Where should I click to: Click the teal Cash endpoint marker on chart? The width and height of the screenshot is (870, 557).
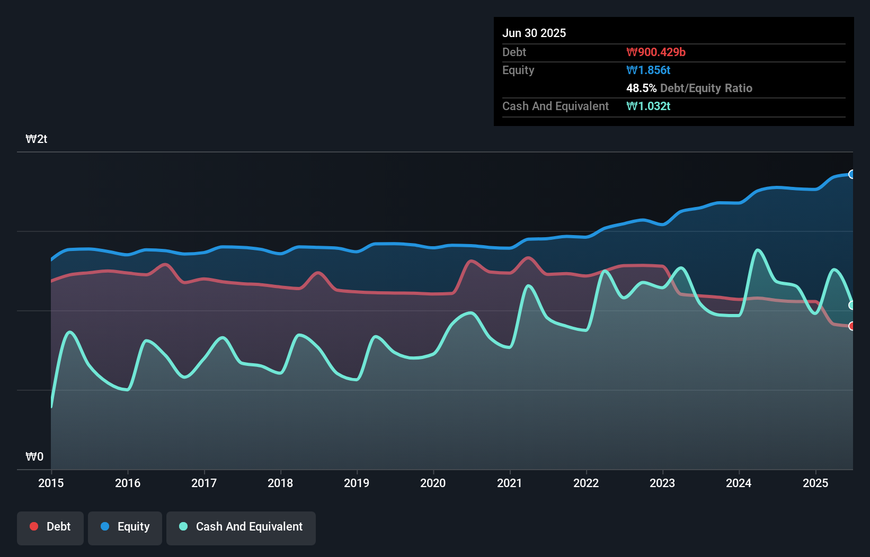851,305
